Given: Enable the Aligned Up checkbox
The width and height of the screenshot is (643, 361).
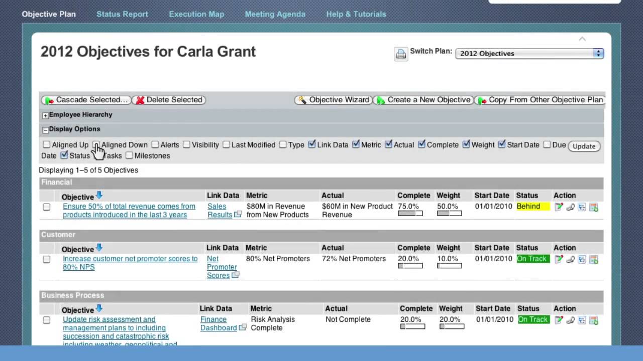Looking at the screenshot, I should click(47, 144).
